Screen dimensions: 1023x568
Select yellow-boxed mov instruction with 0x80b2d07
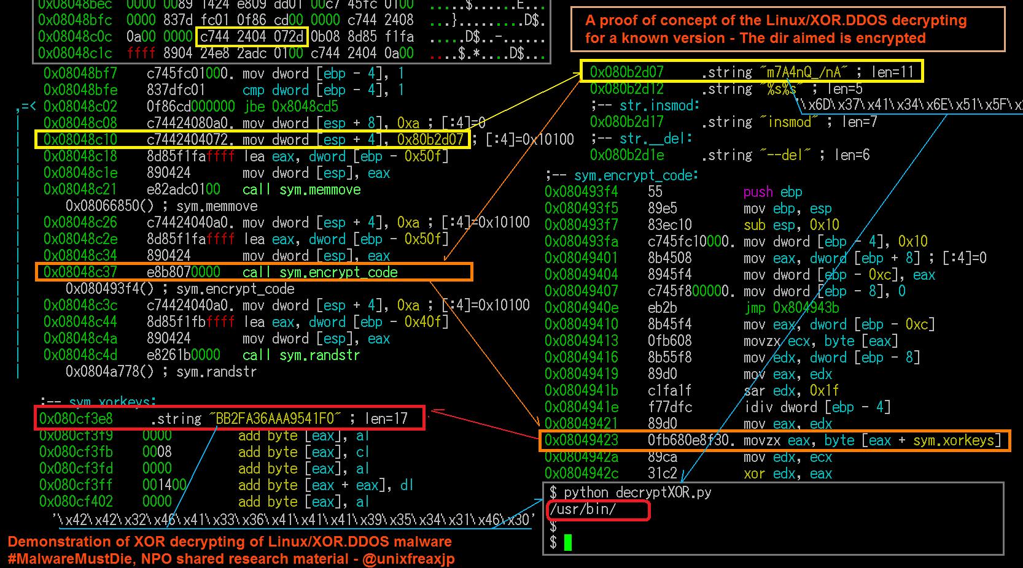[x=252, y=139]
